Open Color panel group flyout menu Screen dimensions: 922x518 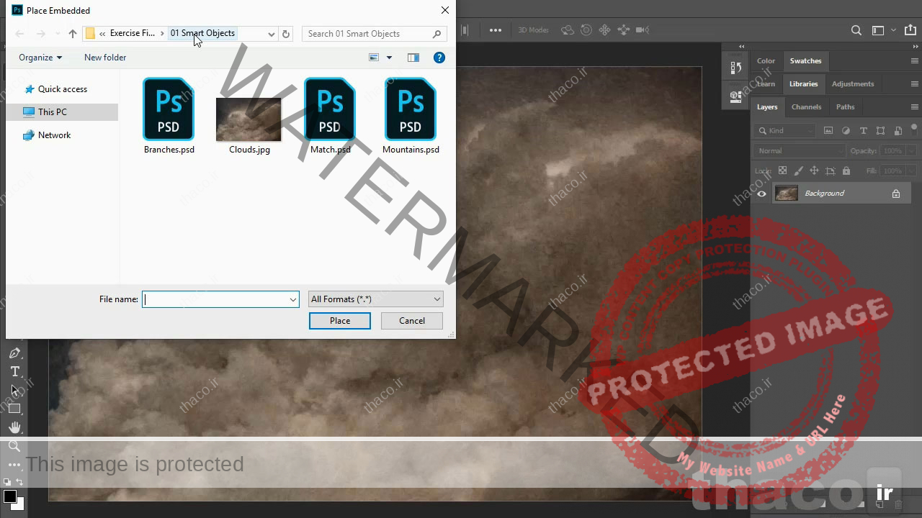click(x=915, y=61)
